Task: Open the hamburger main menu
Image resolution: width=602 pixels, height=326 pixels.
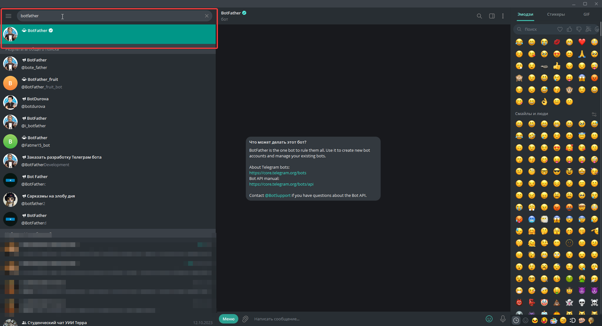Action: [8, 16]
